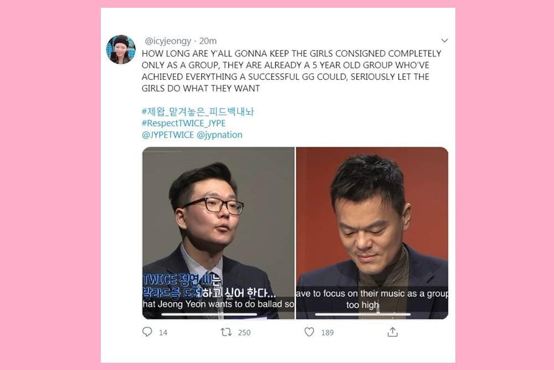Image resolution: width=554 pixels, height=370 pixels.
Task: Click the reply speech bubble icon
Action: coord(147,332)
